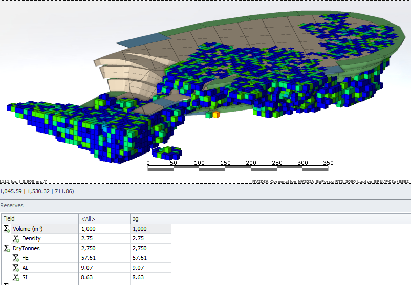Viewport: 411px width, 285px height.
Task: Select the <All> column header
Action: (104, 218)
